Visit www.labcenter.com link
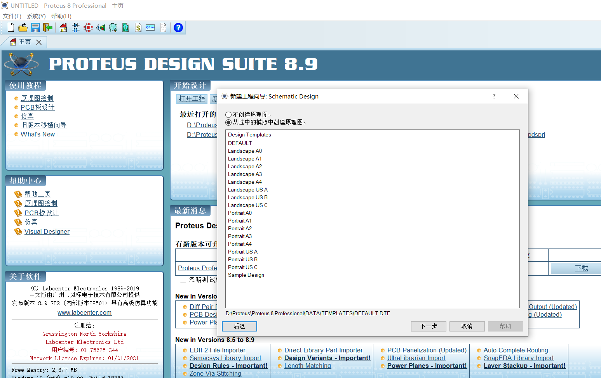Image resolution: width=601 pixels, height=378 pixels. [x=84, y=312]
